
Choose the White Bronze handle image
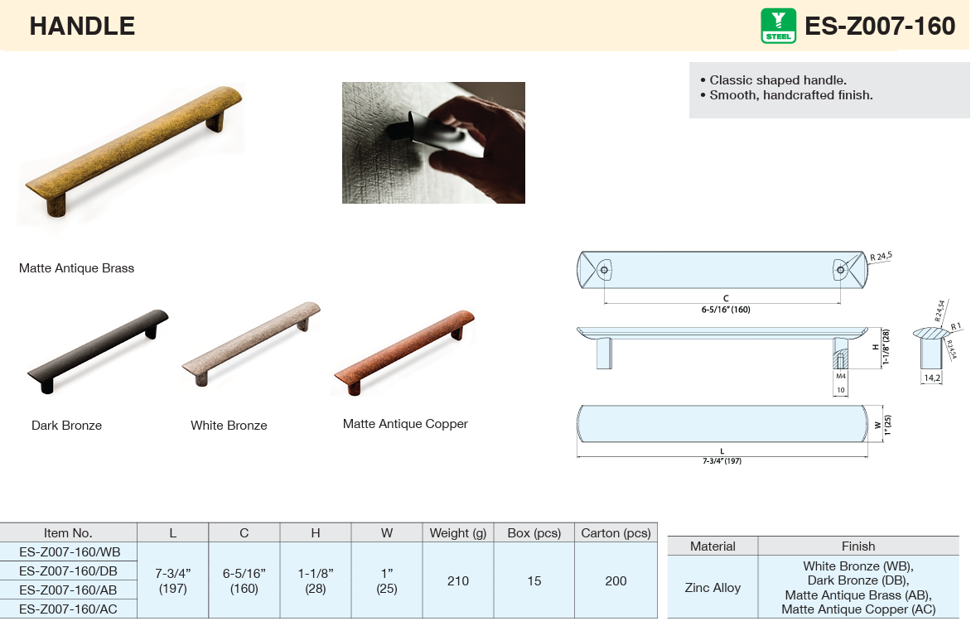click(251, 343)
